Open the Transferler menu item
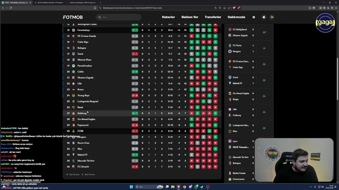 click(213, 17)
